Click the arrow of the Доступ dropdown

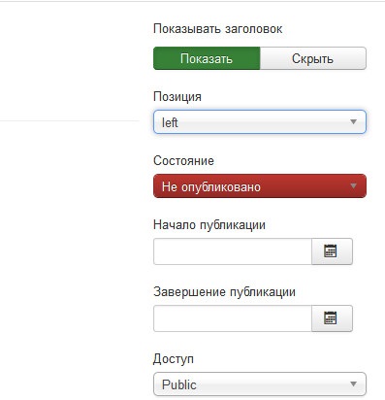(x=353, y=384)
